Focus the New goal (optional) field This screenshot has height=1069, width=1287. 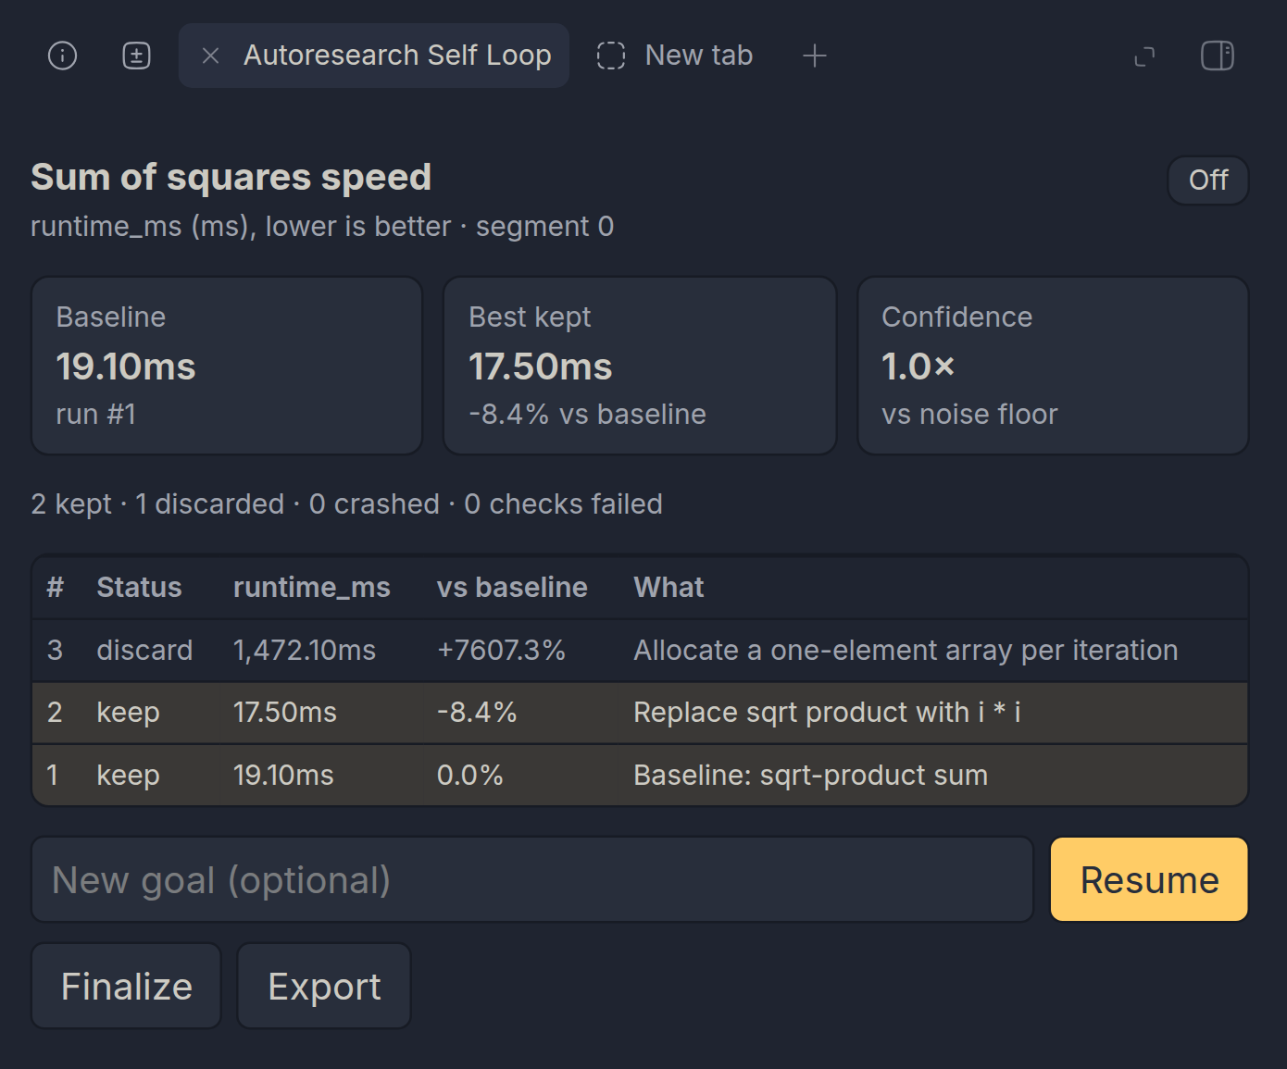tap(532, 879)
